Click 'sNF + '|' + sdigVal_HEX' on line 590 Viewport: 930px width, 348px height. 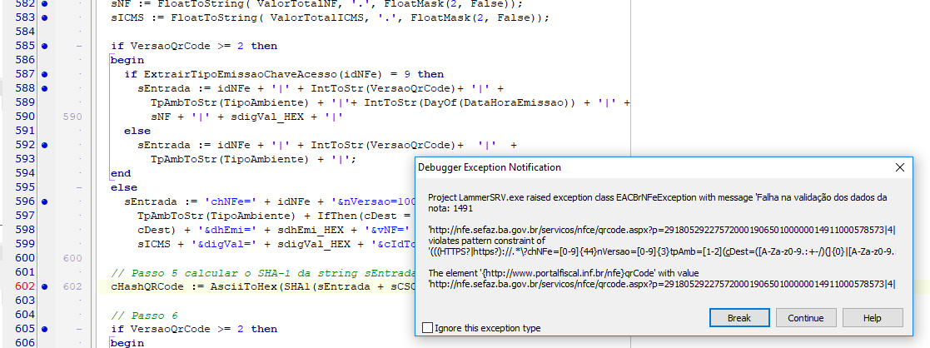247,117
